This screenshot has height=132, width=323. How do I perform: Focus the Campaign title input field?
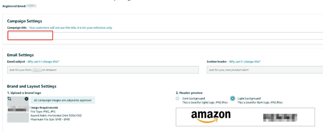click(x=165, y=36)
